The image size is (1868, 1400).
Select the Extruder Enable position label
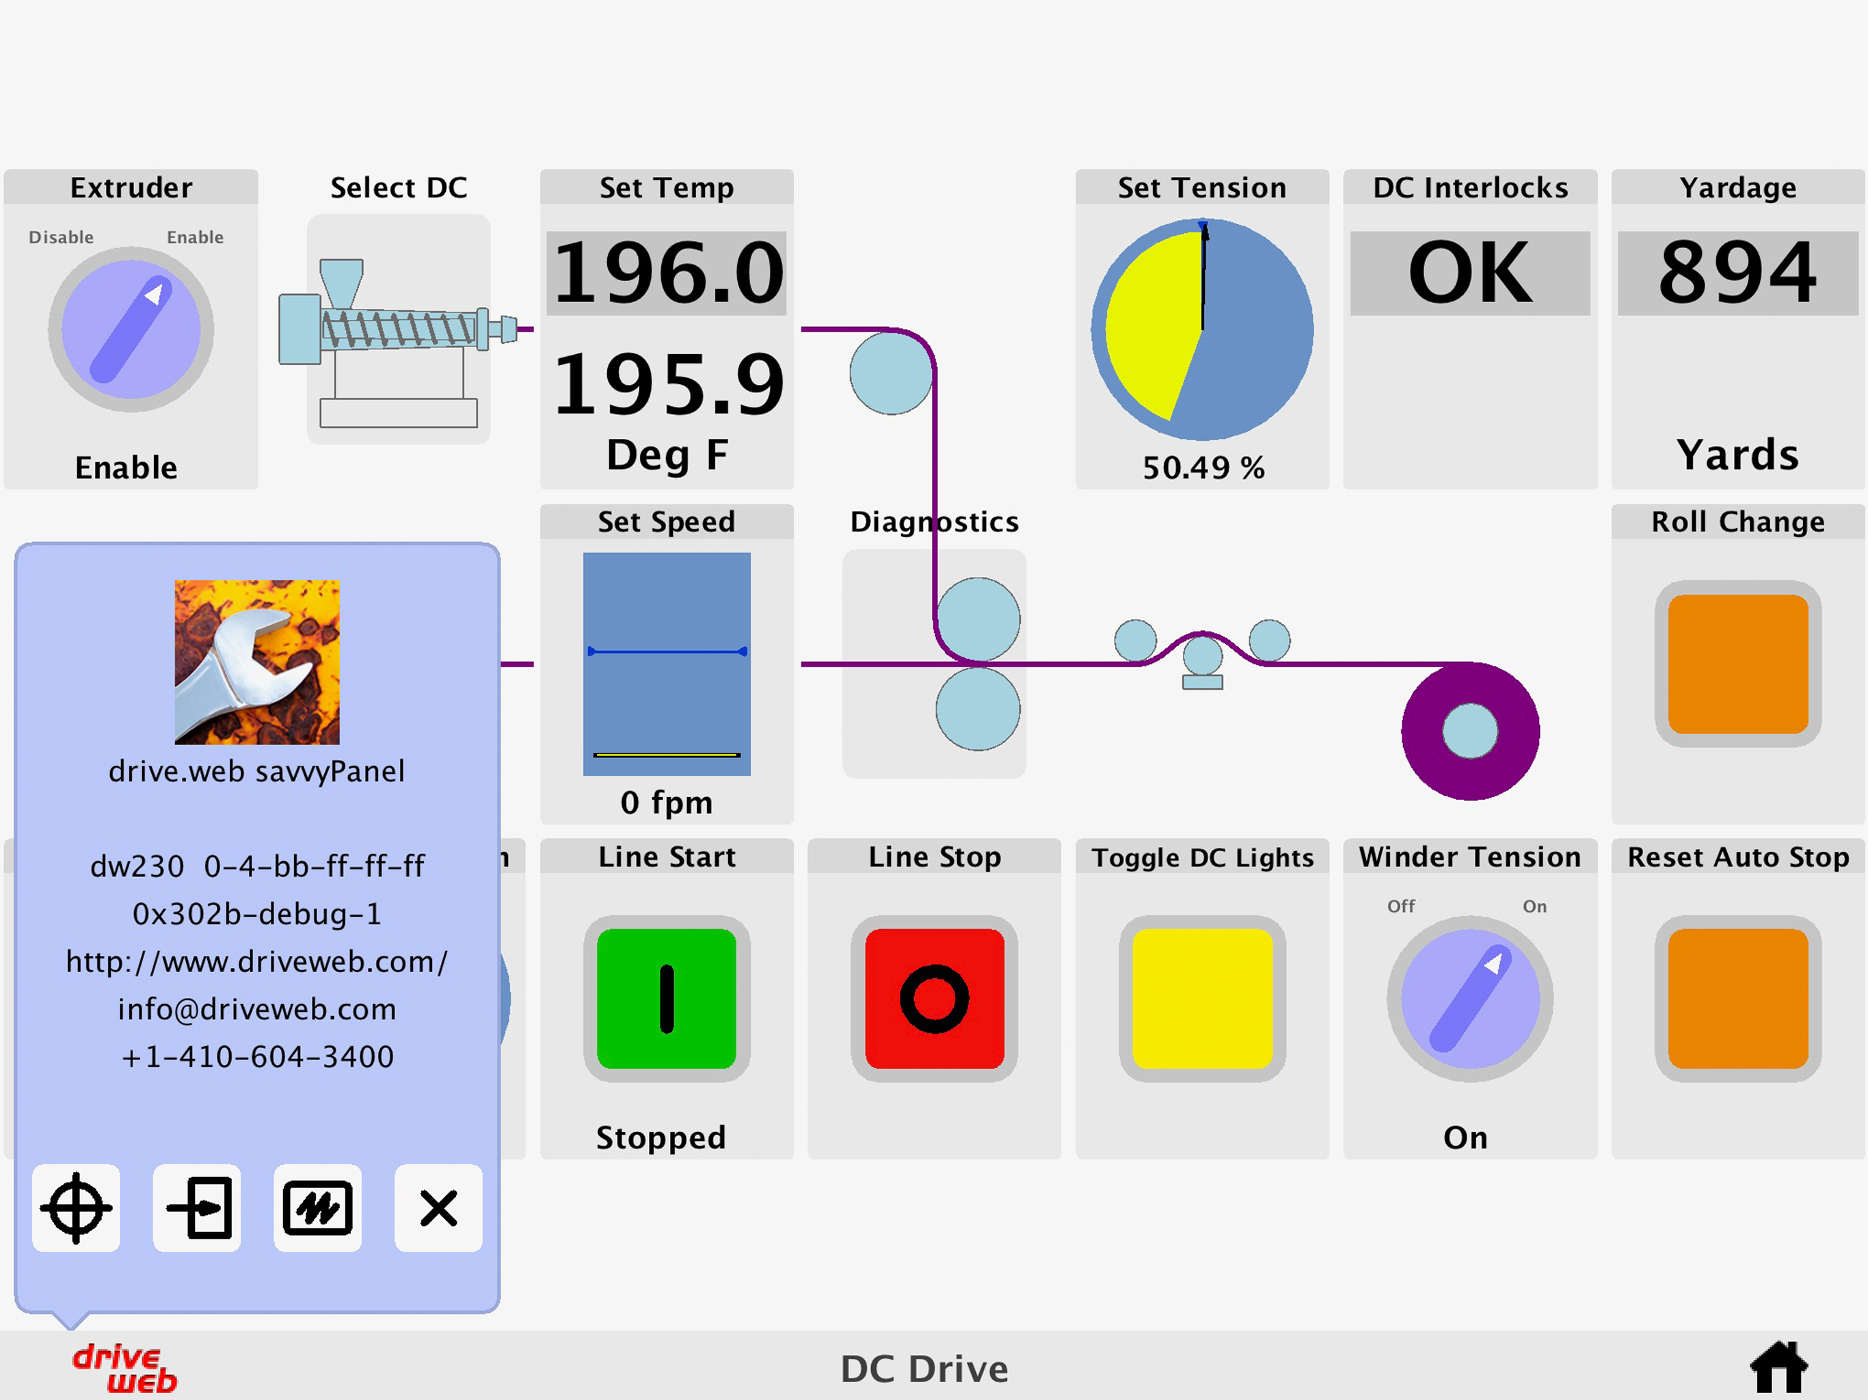point(195,237)
